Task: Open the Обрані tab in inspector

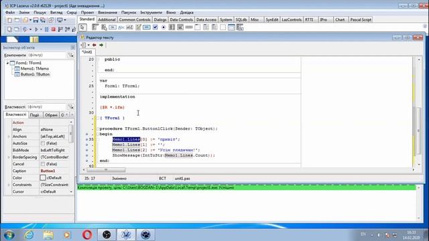Action: point(51,115)
